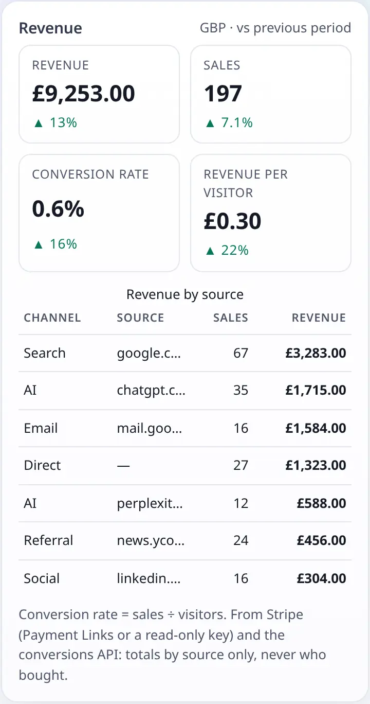Click the perplexit… source cell
The height and width of the screenshot is (704, 370).
pos(150,503)
